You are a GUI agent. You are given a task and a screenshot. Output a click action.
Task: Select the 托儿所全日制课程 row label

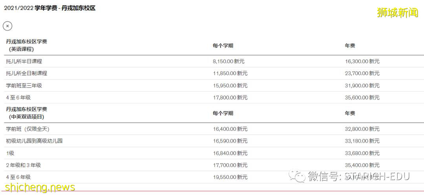pos(26,73)
